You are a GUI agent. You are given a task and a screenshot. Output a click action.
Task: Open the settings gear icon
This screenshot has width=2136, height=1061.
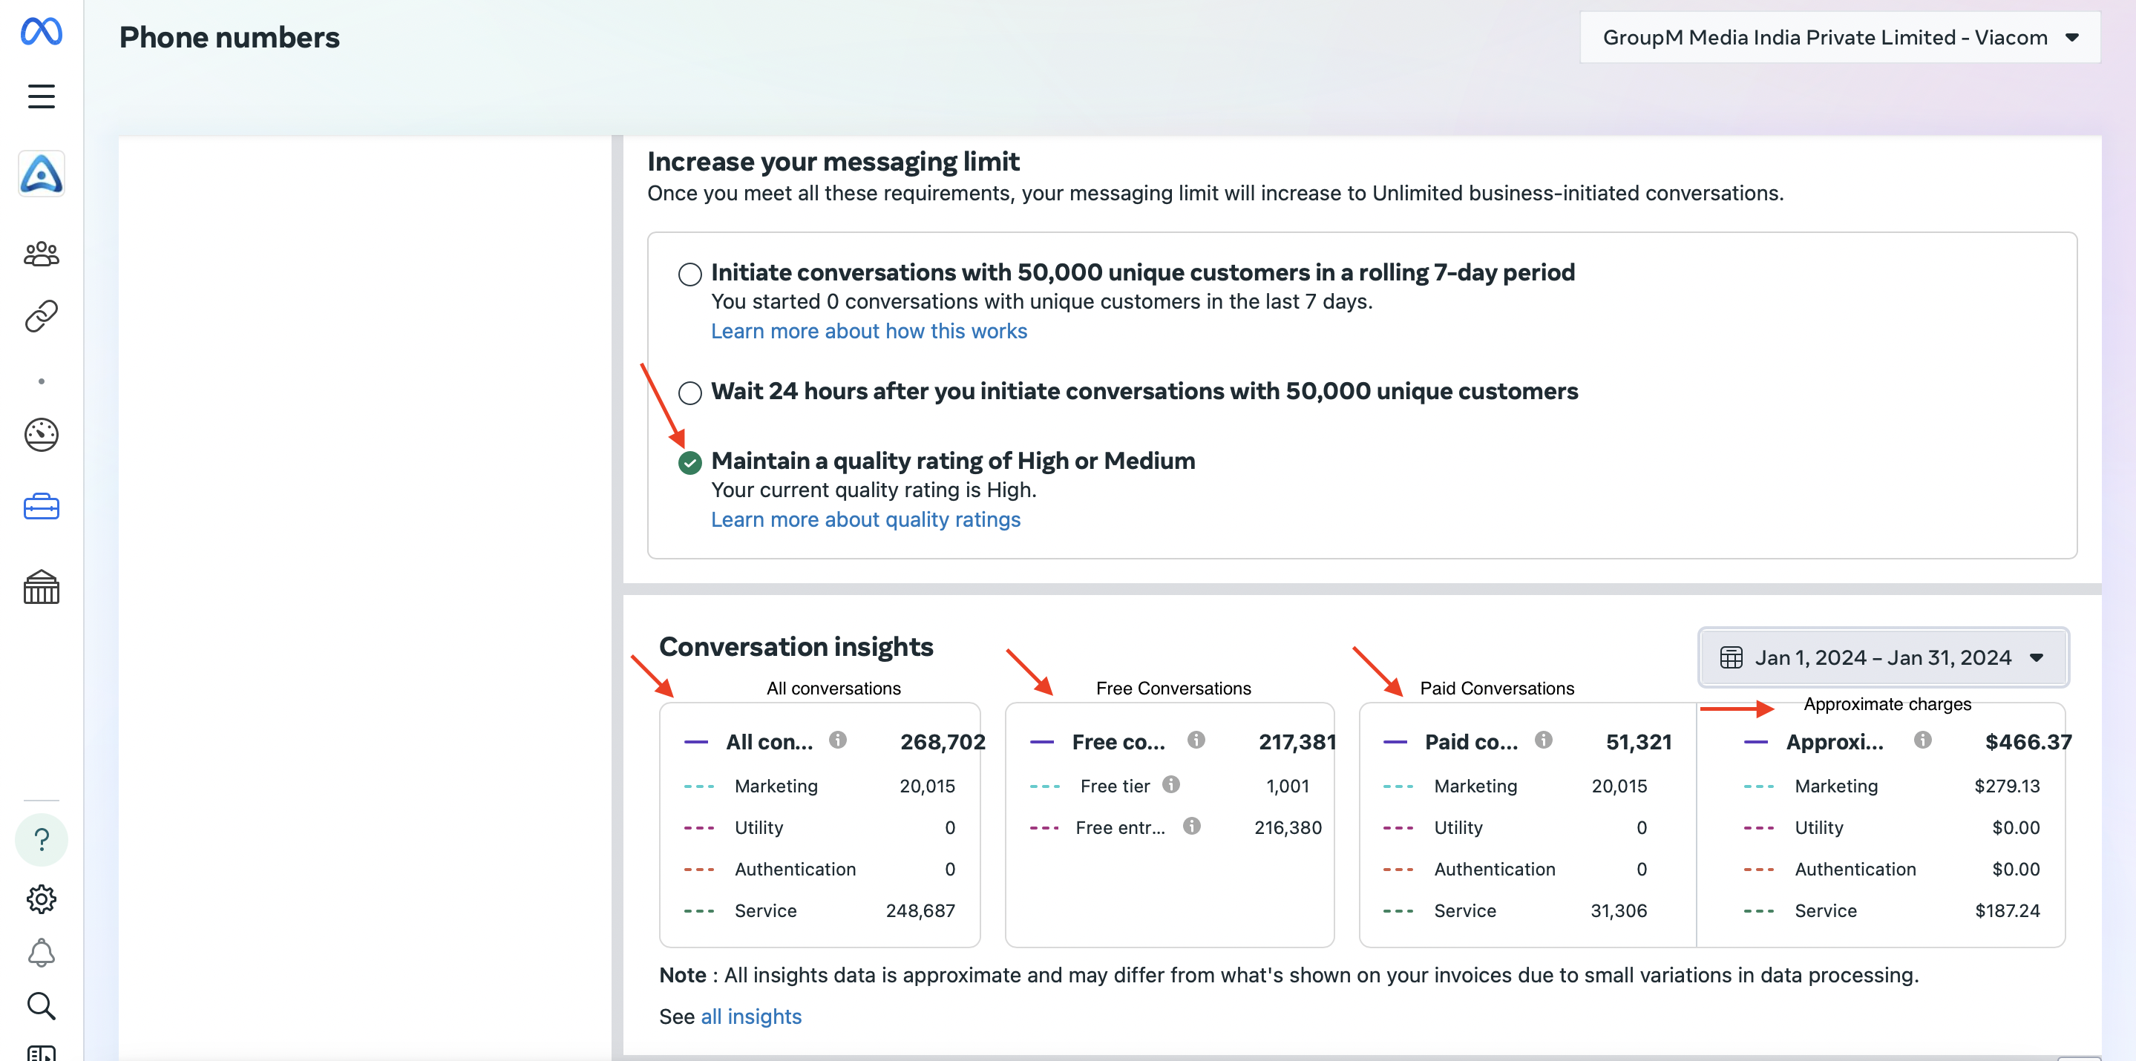[42, 899]
